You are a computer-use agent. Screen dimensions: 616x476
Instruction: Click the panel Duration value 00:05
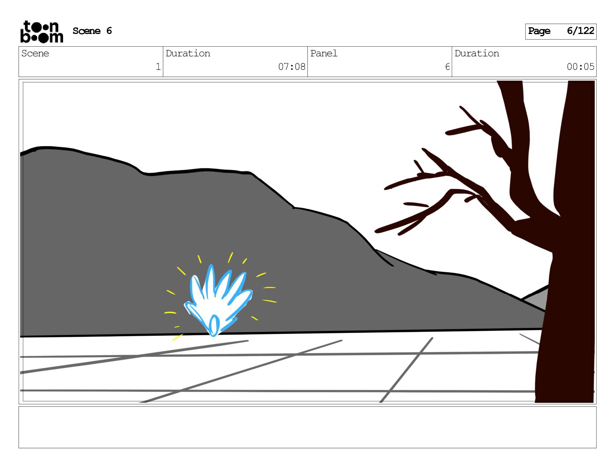(x=580, y=67)
